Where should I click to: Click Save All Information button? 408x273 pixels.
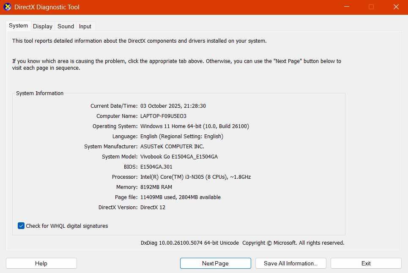290,263
